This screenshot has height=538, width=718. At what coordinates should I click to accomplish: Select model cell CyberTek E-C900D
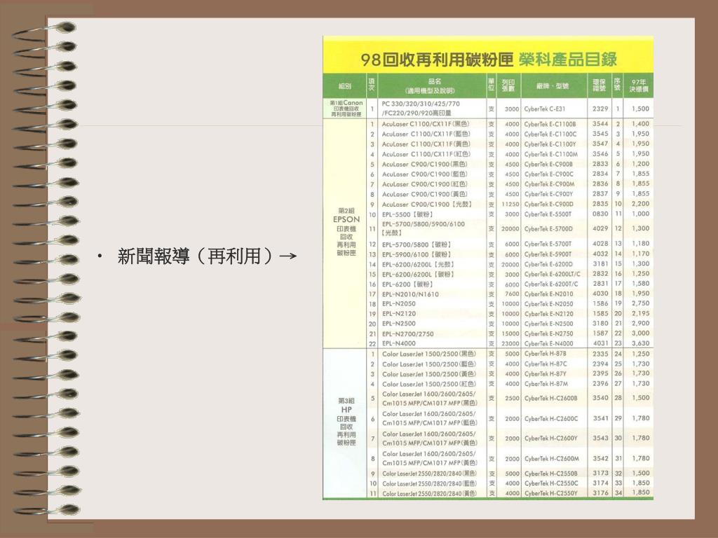pyautogui.click(x=548, y=204)
